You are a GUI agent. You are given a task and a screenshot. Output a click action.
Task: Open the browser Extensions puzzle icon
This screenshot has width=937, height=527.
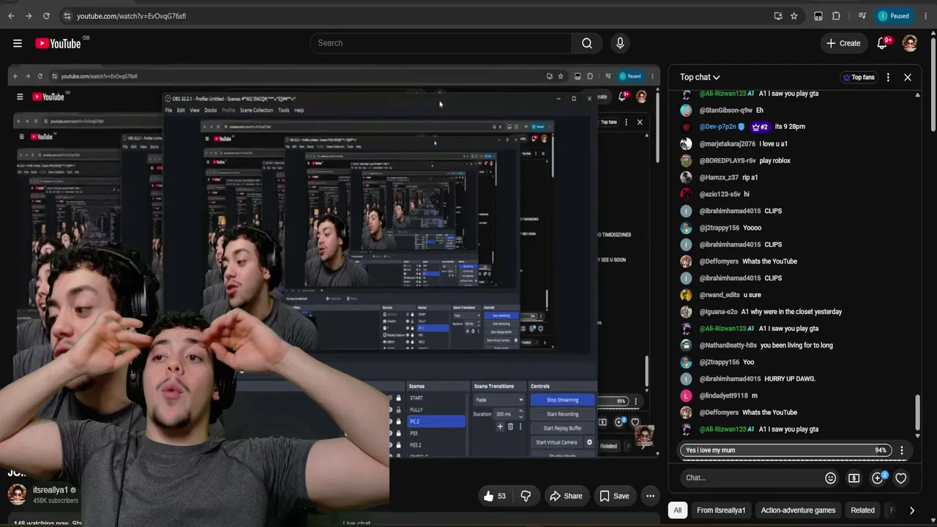[x=836, y=15]
